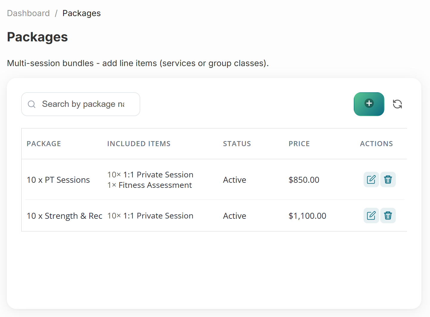Click 10× 1:1 Private Session in Strength & Rec row
The image size is (430, 317).
point(150,216)
